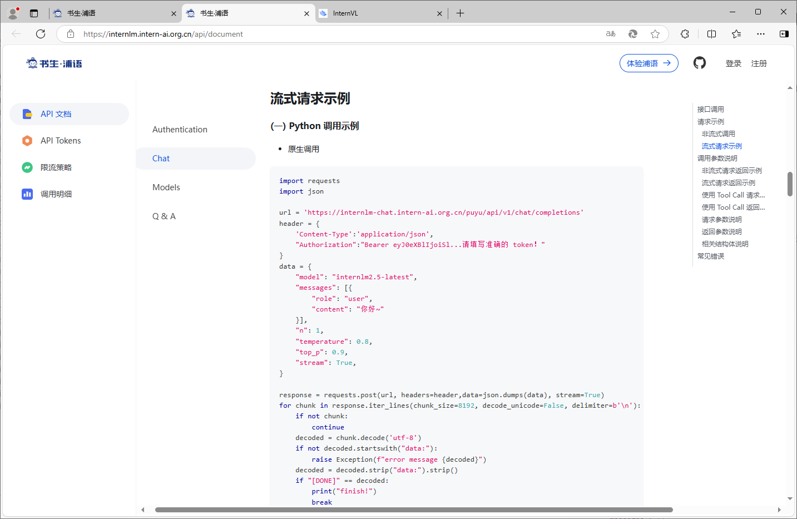The width and height of the screenshot is (797, 519).
Task: Click the vertical page scrollbar thumb
Action: (x=790, y=184)
